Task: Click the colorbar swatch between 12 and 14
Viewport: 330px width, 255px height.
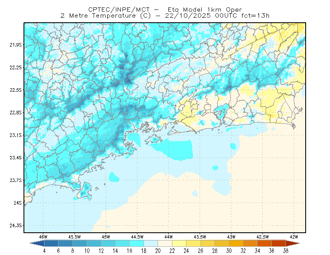Action: (108, 243)
